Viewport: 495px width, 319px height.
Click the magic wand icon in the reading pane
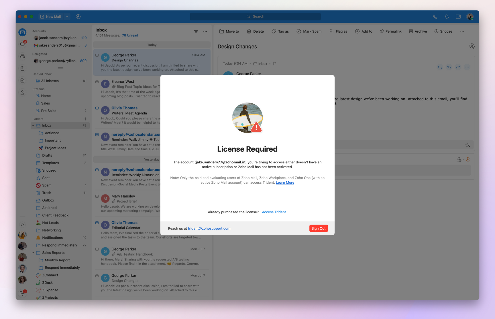pyautogui.click(x=468, y=145)
